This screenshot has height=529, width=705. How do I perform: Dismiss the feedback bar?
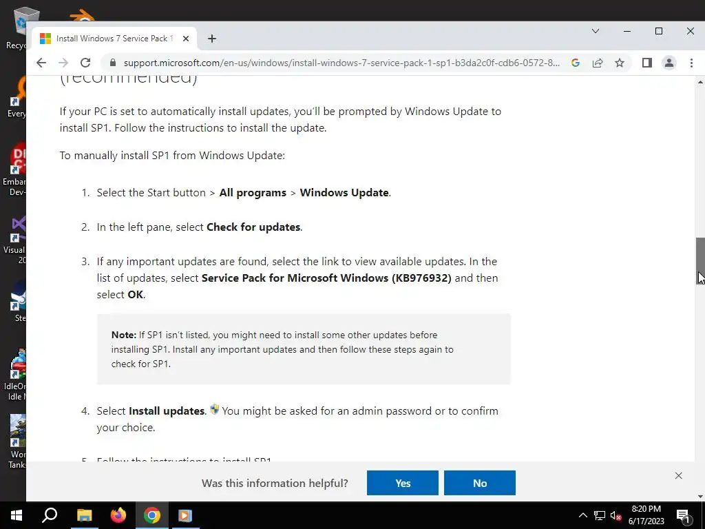(678, 475)
